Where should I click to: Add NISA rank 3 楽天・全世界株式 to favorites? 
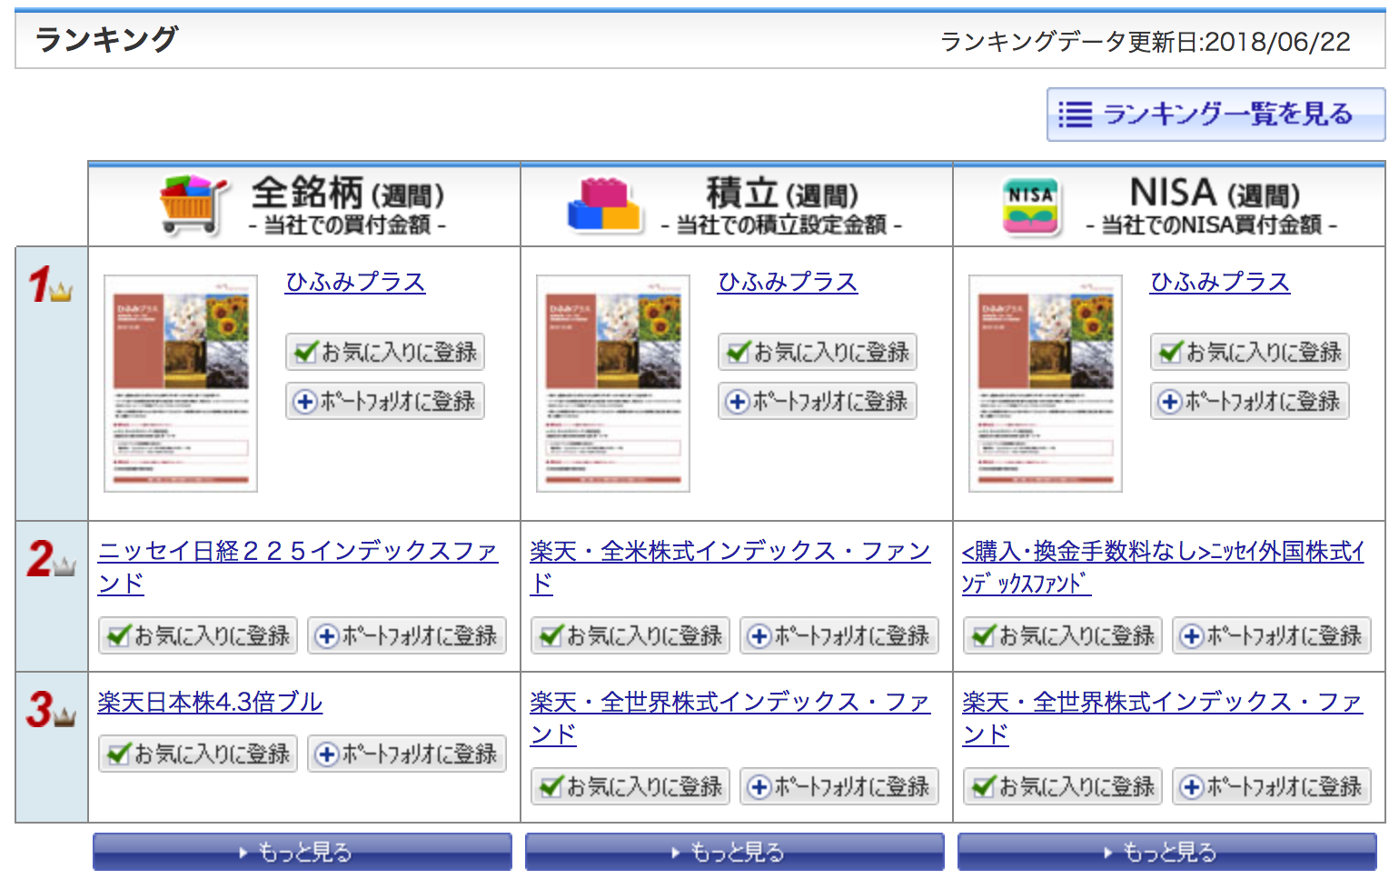[x=1063, y=786]
